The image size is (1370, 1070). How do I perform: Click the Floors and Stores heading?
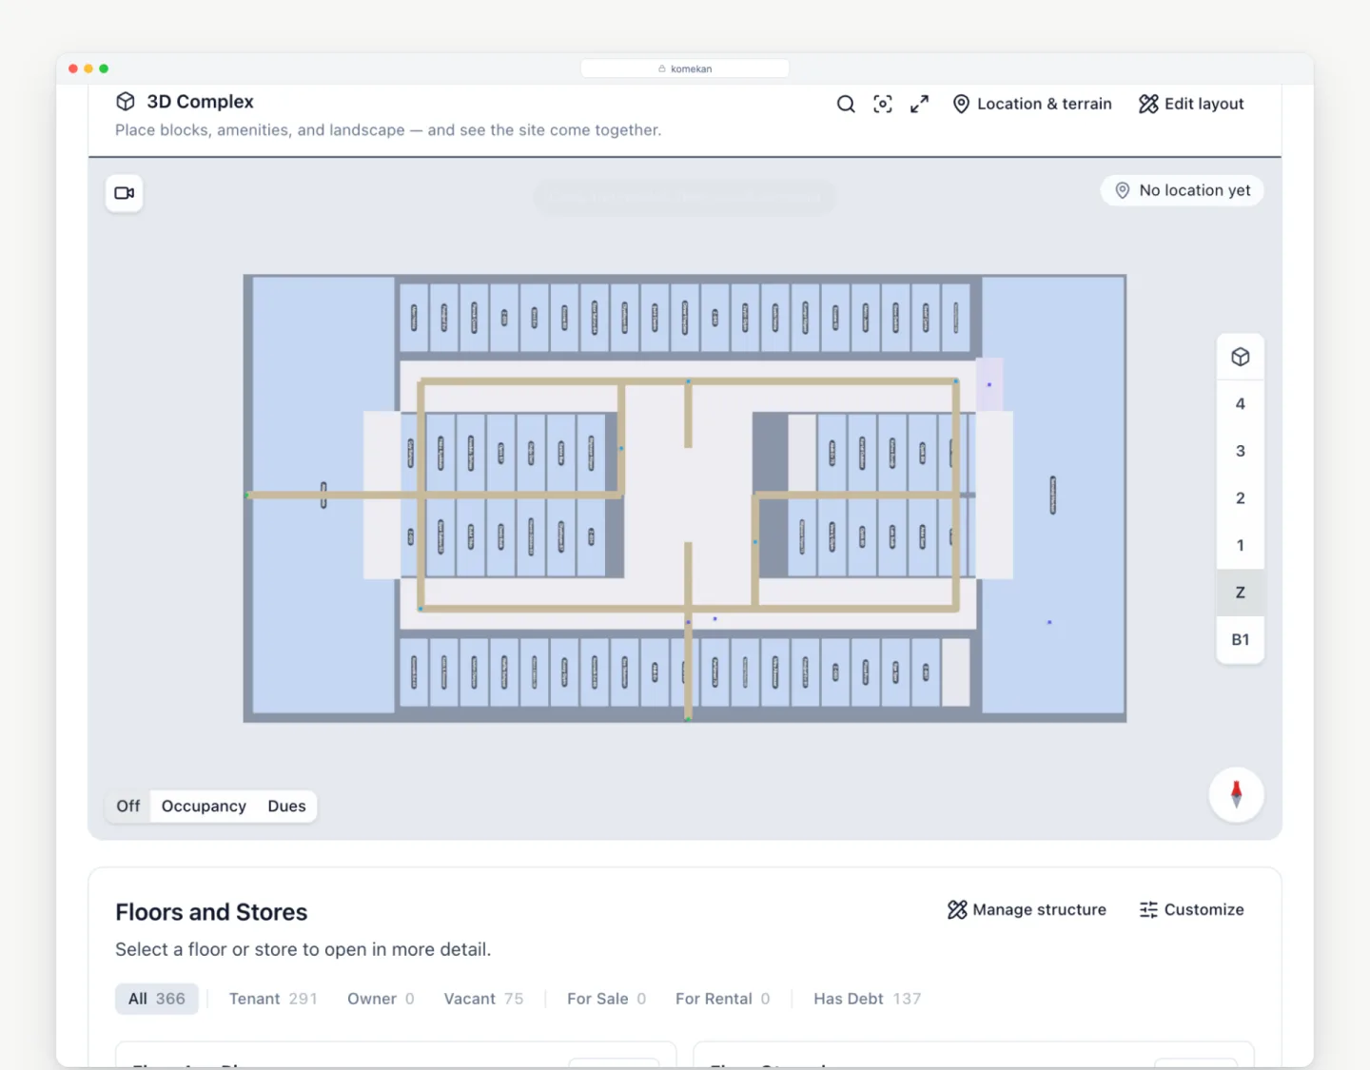[211, 912]
